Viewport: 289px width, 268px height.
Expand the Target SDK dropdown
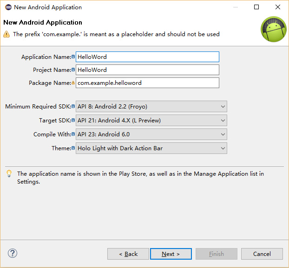pos(151,121)
